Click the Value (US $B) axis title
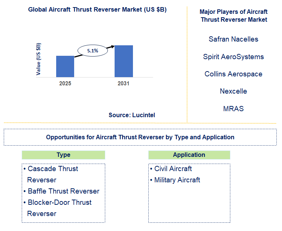Viewport: 282px width, 231px height. tap(38, 59)
